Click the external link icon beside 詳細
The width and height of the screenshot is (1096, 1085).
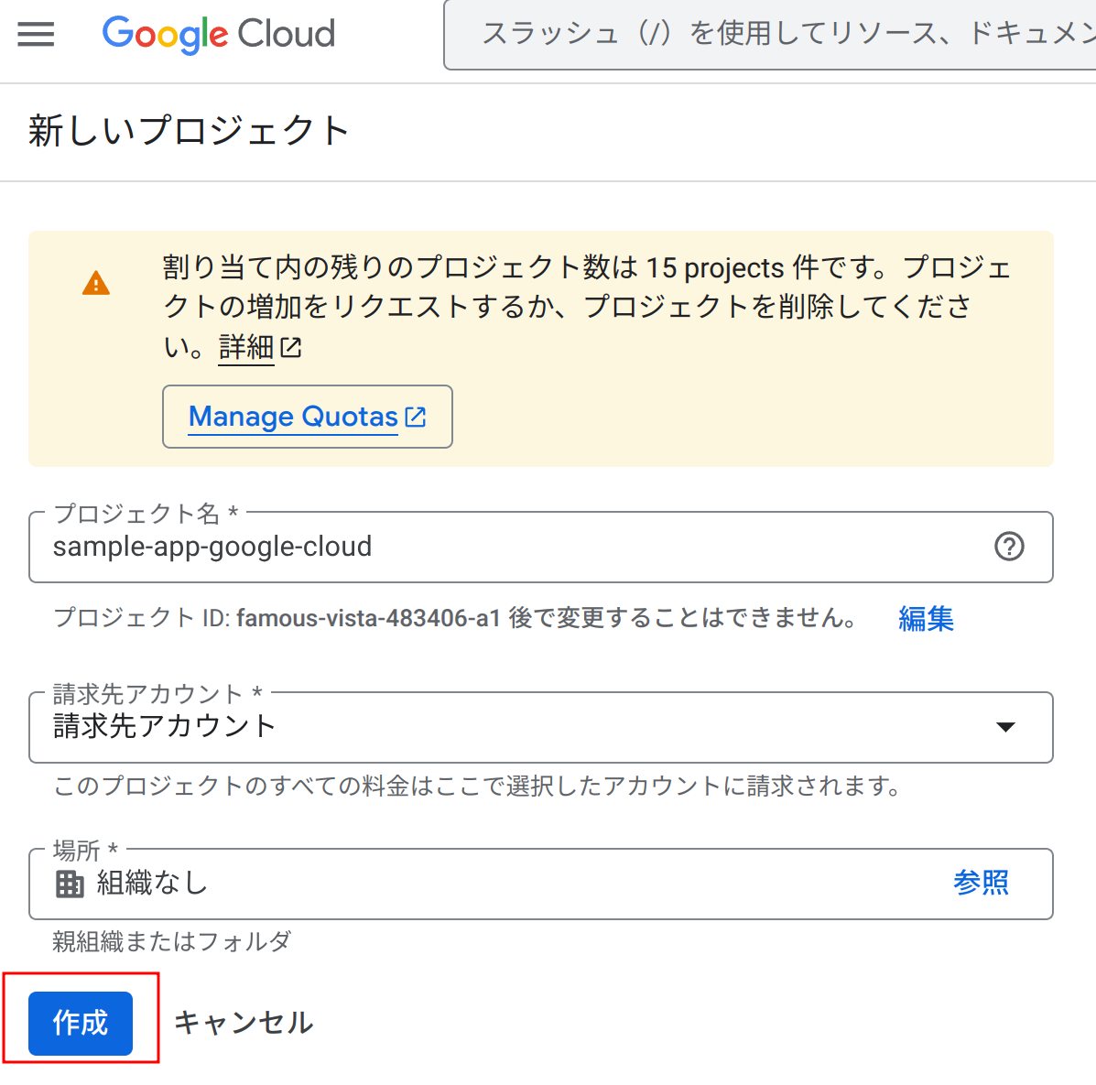tap(291, 348)
